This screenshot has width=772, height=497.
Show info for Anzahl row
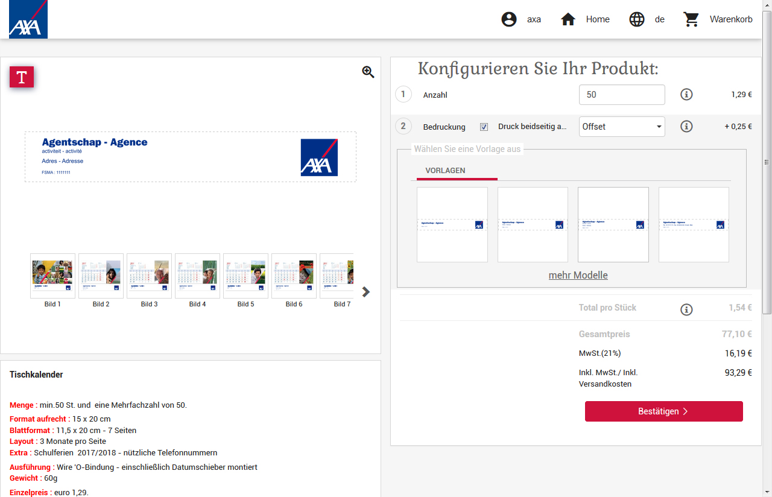[x=686, y=95]
